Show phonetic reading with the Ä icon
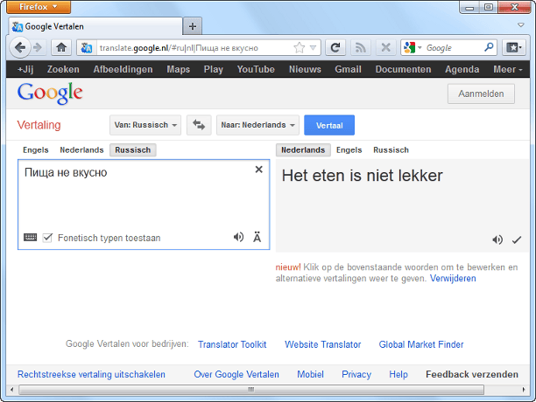 click(257, 237)
